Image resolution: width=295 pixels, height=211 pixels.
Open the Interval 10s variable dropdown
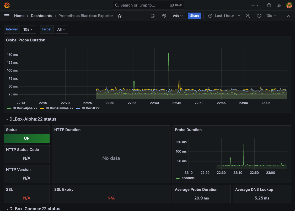(28, 29)
